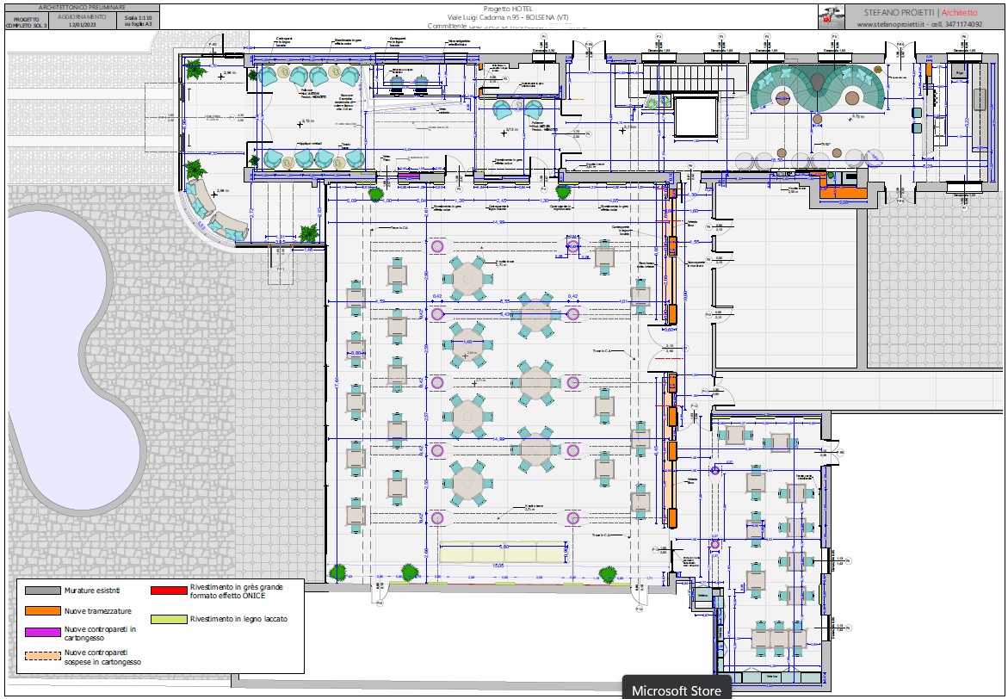Image resolution: width=1008 pixels, height=699 pixels.
Task: Click the potted plant beside the curved terrace sofa
Action: click(195, 169)
